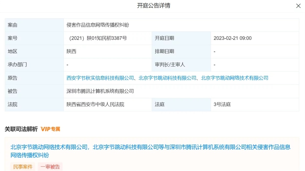
Task: Click the 开庭日期 label cell
Action: (181, 38)
